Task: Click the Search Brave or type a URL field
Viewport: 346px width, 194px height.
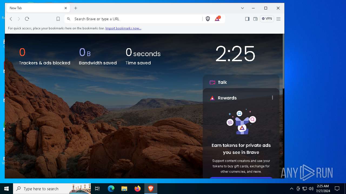Action: (x=138, y=19)
